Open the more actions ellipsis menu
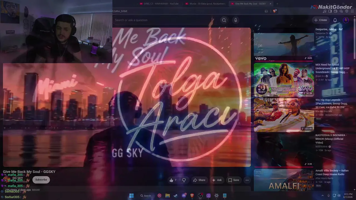The width and height of the screenshot is (356, 200). tap(247, 180)
